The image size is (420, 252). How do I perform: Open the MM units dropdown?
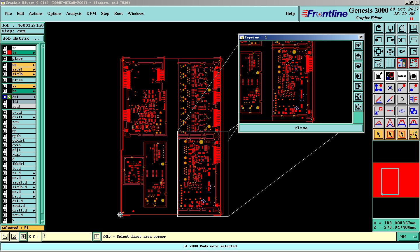[x=408, y=237]
